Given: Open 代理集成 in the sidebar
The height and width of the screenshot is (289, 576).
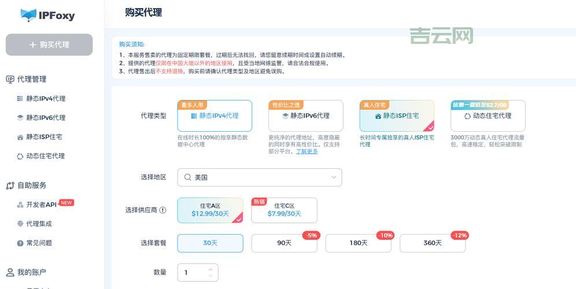Looking at the screenshot, I should click(39, 224).
